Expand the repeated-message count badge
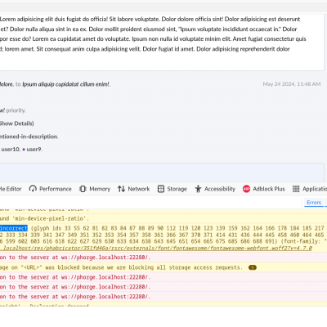327x327 pixels. (x=253, y=267)
